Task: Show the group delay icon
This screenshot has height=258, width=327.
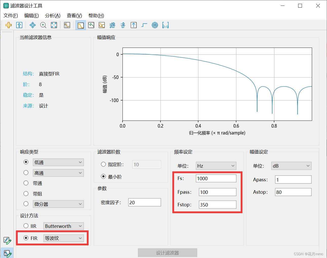Action: [112, 25]
